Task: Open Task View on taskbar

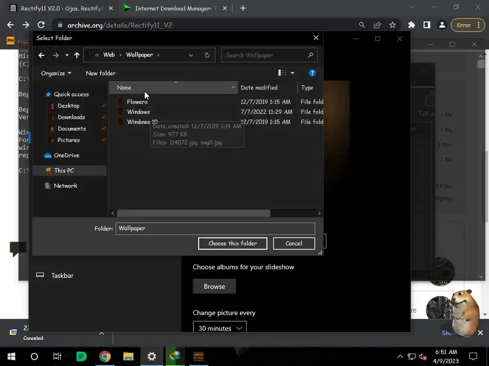Action: point(57,356)
